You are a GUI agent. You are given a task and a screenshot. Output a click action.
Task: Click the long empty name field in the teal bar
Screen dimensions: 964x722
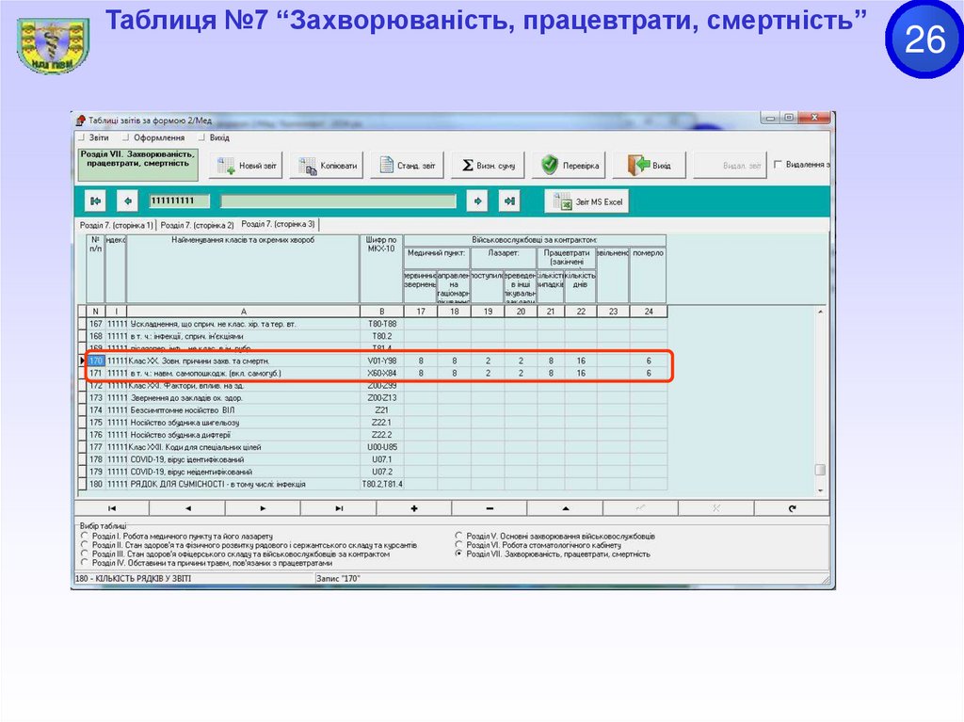click(x=338, y=201)
